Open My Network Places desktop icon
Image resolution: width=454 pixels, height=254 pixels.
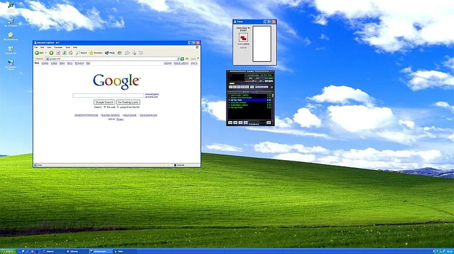(x=11, y=64)
